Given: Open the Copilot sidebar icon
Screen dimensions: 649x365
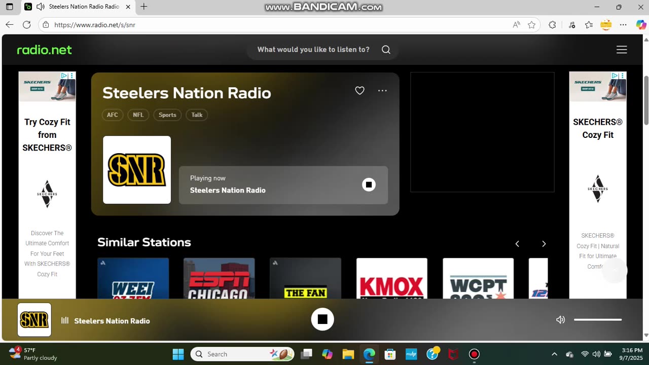Looking at the screenshot, I should click(641, 24).
